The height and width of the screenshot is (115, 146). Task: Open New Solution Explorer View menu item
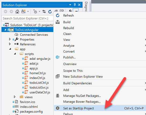[x=83, y=77]
